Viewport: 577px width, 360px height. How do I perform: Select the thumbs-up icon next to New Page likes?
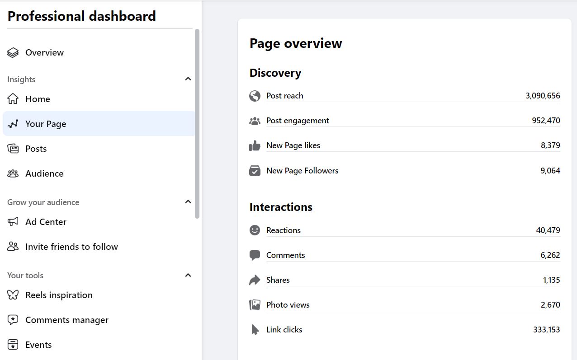coord(255,145)
